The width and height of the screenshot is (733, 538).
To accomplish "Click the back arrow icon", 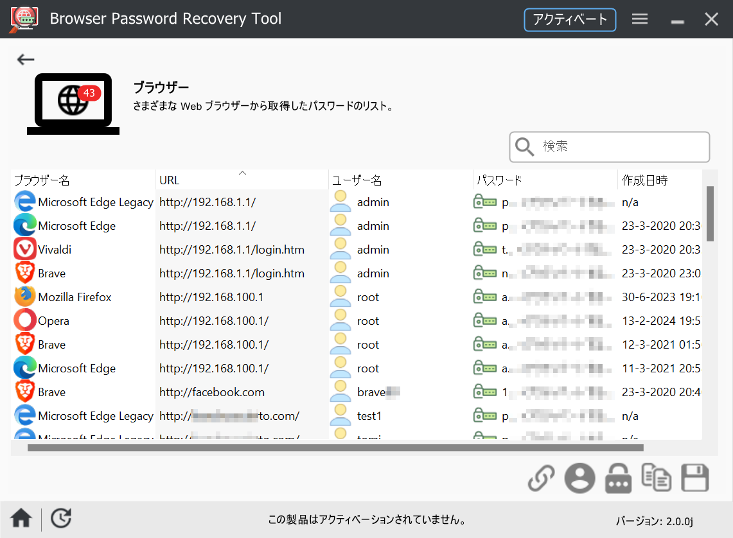I will click(26, 59).
